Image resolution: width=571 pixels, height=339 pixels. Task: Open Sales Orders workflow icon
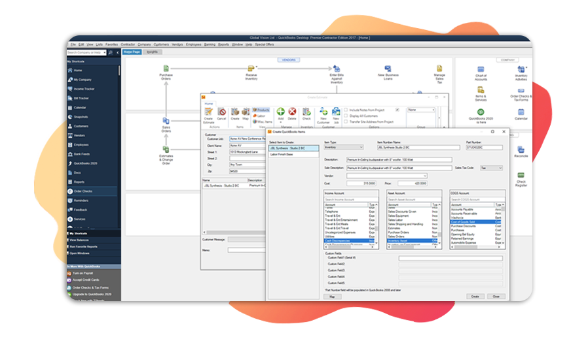tap(166, 121)
